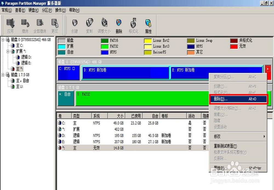Click the Resize (调整大小) toolbar icon
This screenshot has height=190, width=274.
(x=104, y=26)
